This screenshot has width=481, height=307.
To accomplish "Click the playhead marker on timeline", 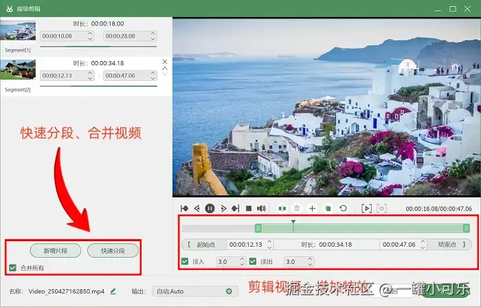I will coord(293,222).
